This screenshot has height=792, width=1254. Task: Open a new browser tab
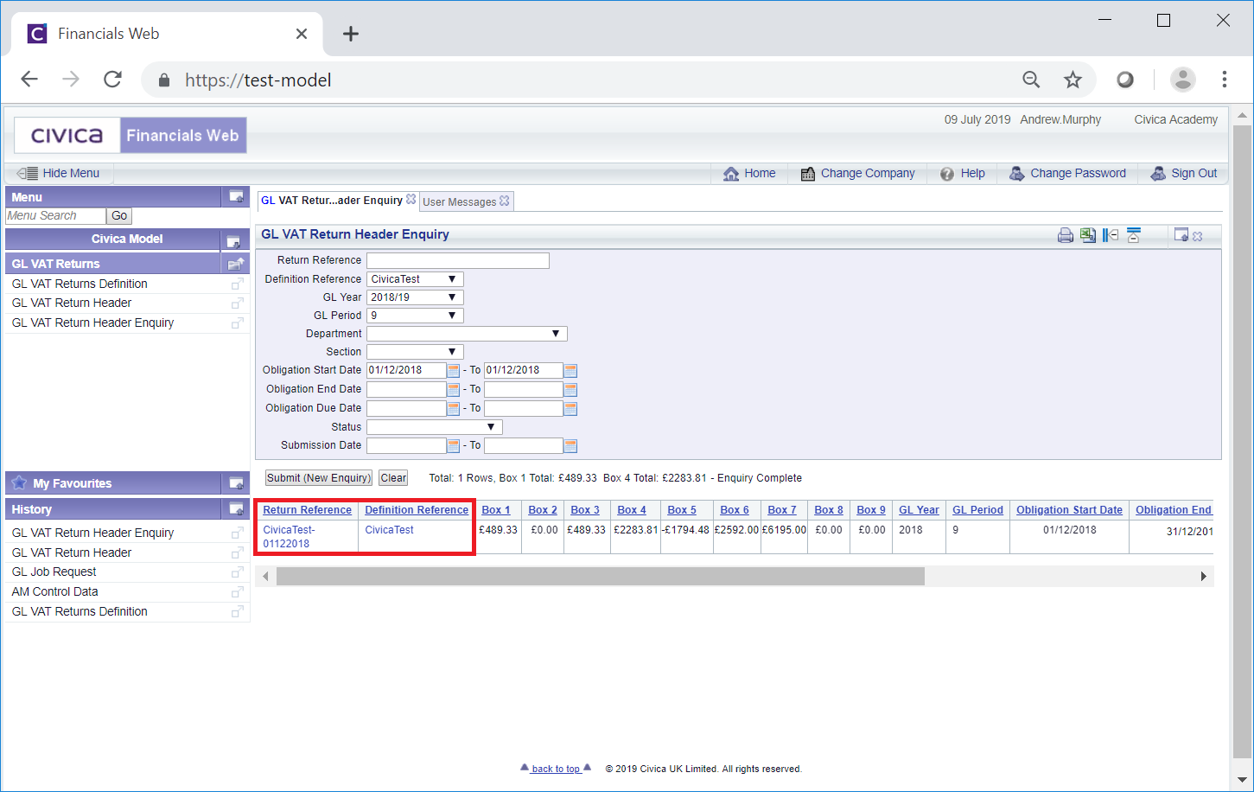coord(350,34)
